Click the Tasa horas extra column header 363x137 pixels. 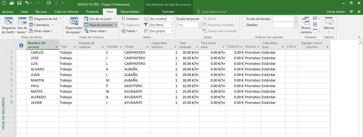[x=213, y=45]
